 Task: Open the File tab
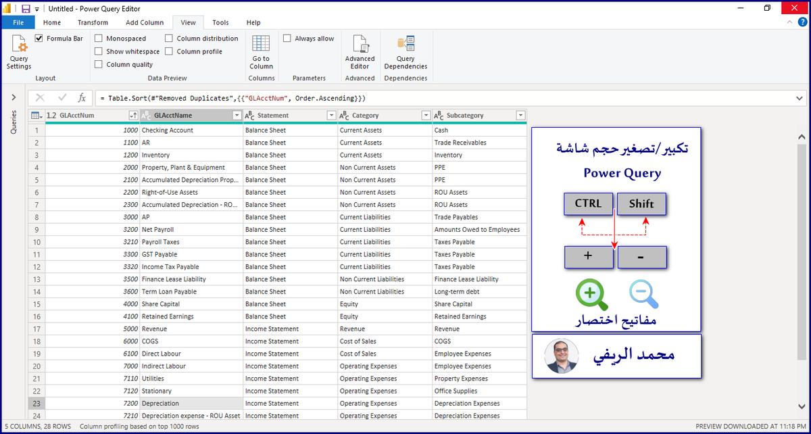18,22
